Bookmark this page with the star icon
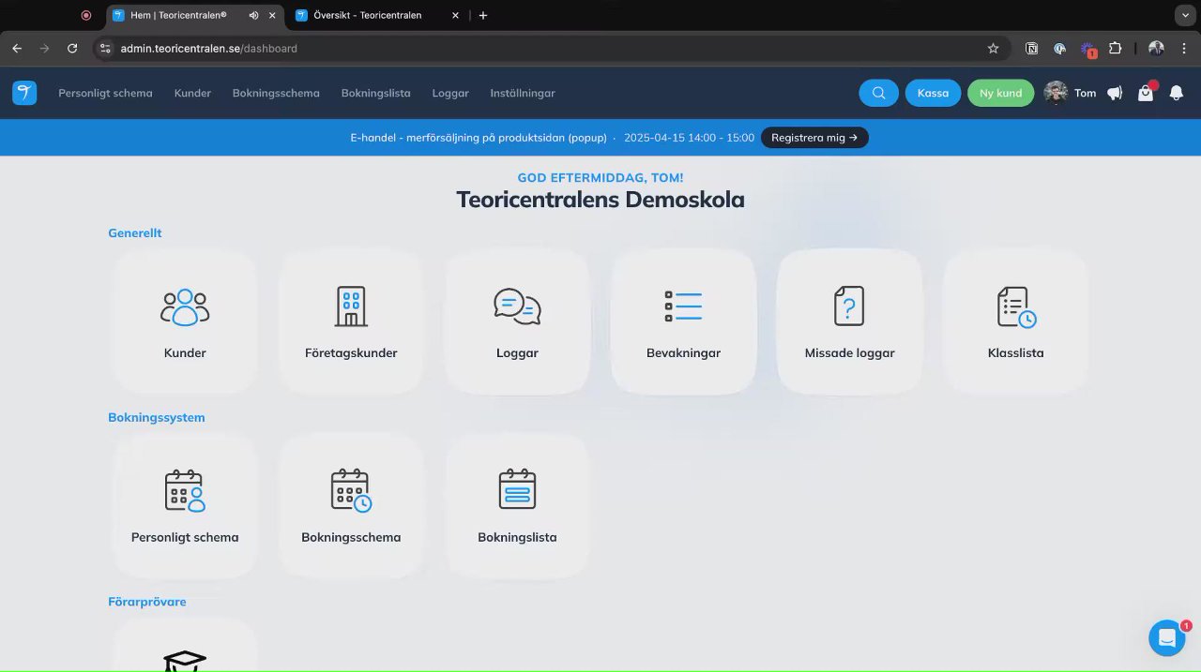The width and height of the screenshot is (1201, 672). [993, 48]
